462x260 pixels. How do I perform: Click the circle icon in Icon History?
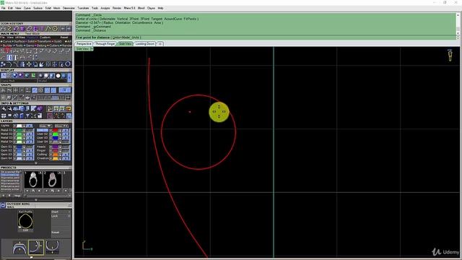[55, 29]
